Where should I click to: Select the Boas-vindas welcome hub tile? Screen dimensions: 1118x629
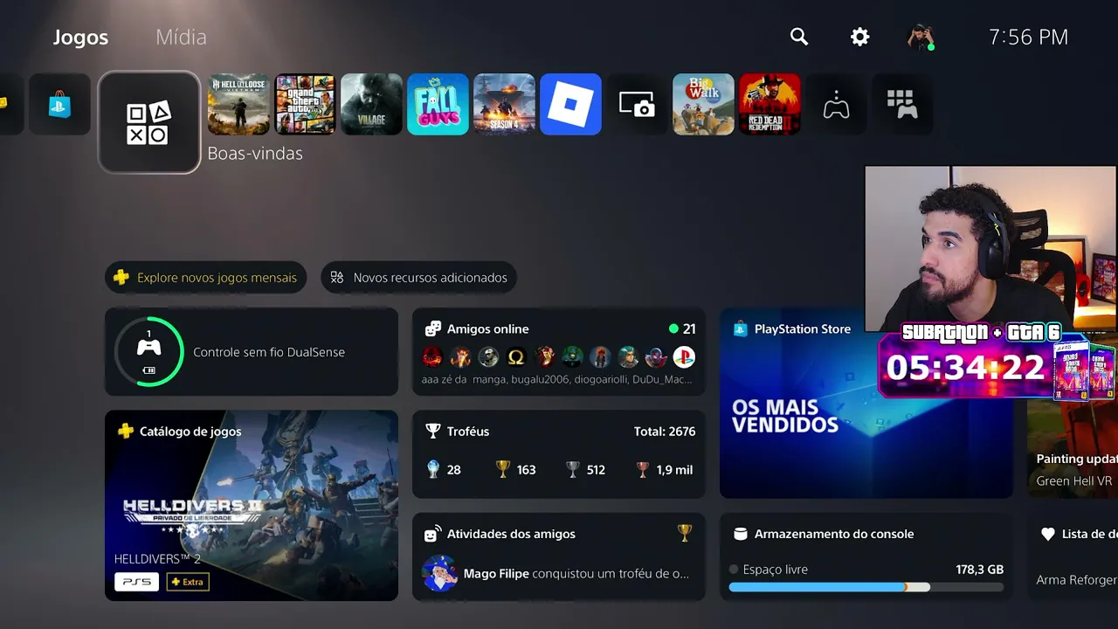149,122
